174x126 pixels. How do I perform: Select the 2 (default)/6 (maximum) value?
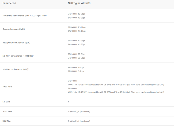[x=80, y=111]
